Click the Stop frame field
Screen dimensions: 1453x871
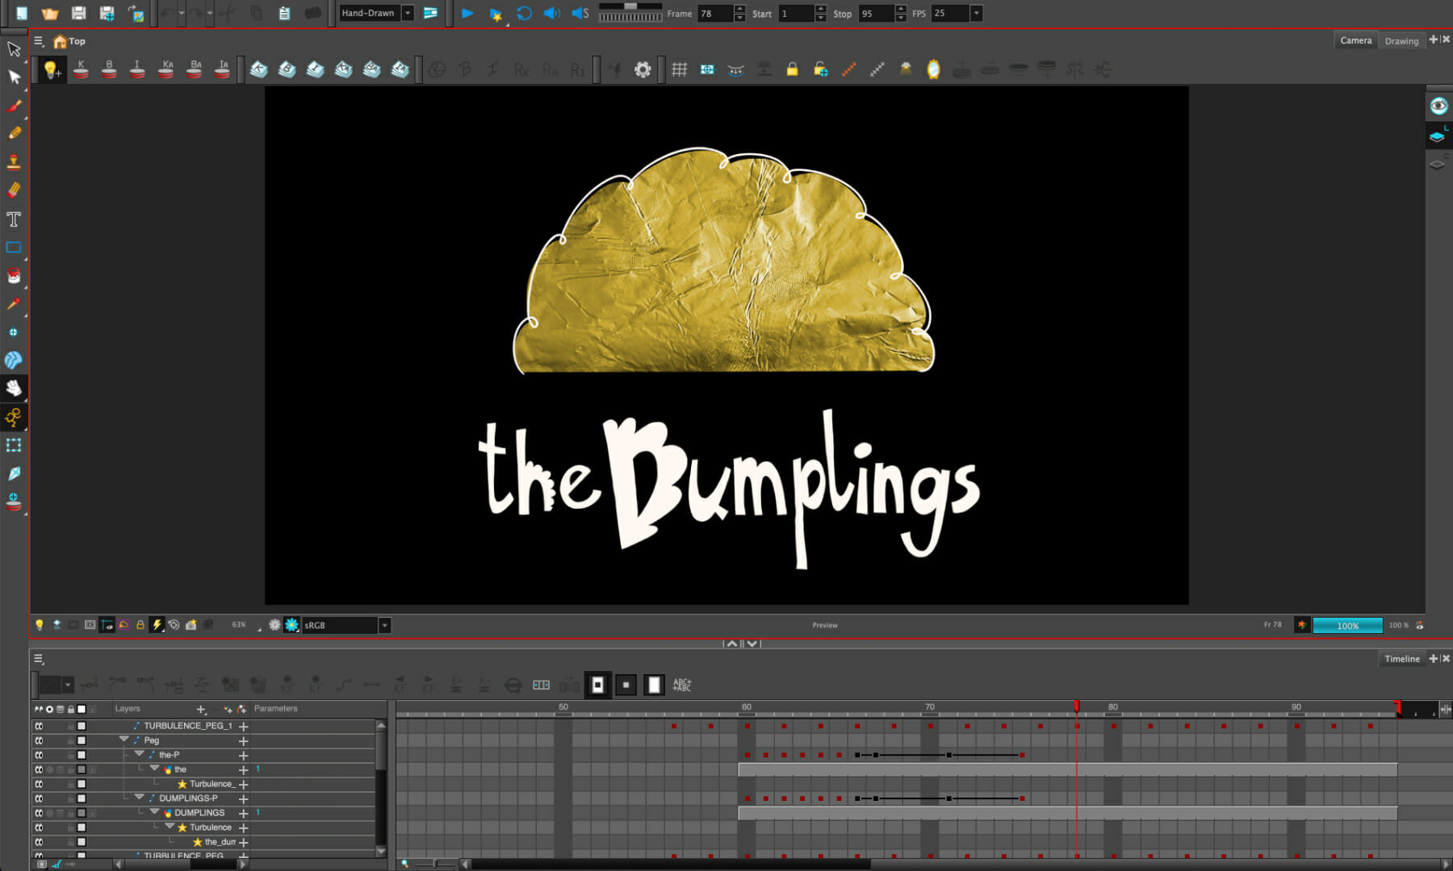[x=877, y=13]
